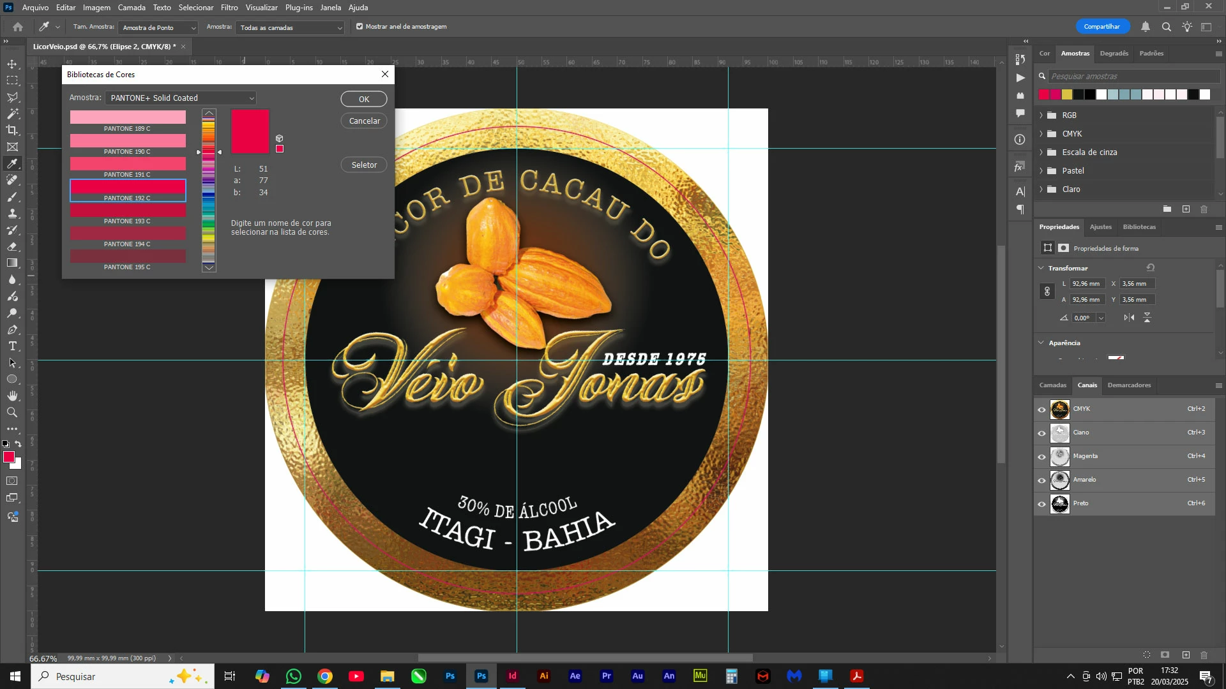This screenshot has width=1226, height=689.
Task: Select the Type tool
Action: tap(12, 346)
